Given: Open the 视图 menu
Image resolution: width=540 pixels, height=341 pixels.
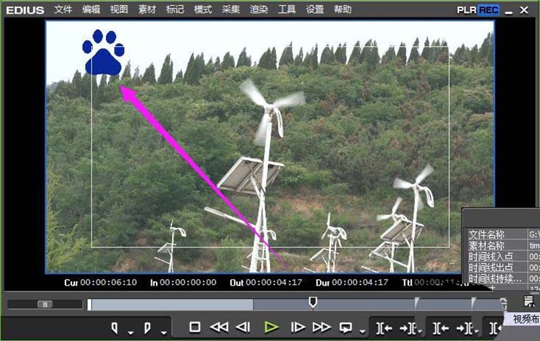Looking at the screenshot, I should click(119, 9).
